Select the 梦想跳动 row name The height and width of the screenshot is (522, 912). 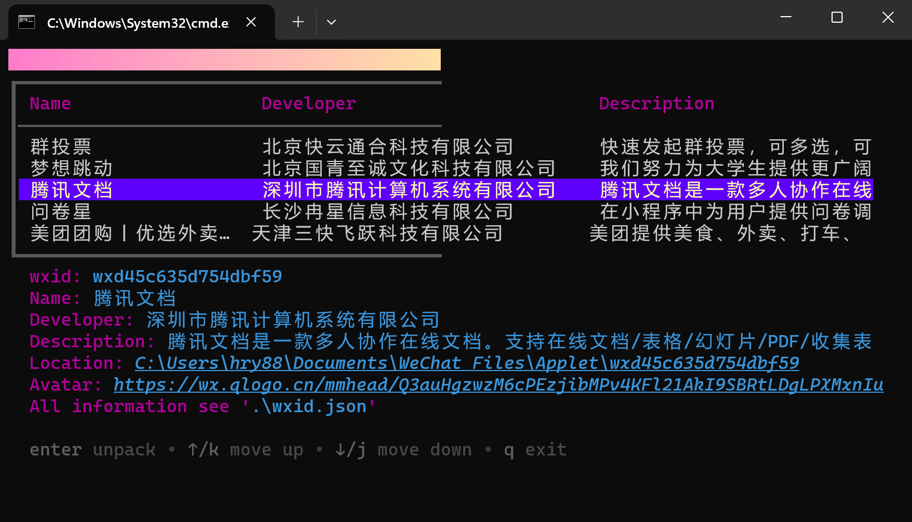pos(72,169)
